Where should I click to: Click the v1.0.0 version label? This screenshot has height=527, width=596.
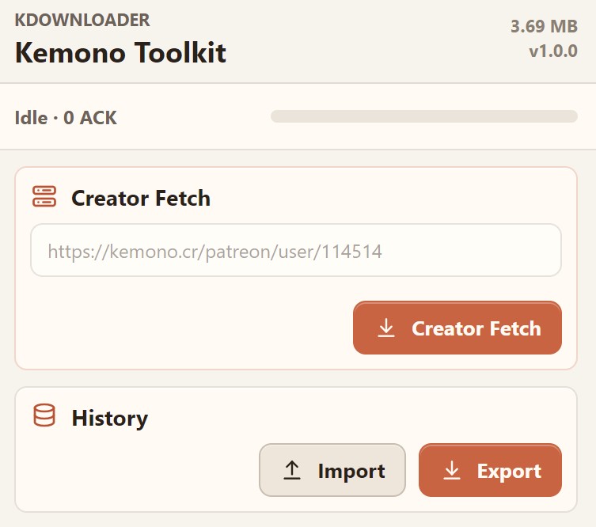point(553,51)
